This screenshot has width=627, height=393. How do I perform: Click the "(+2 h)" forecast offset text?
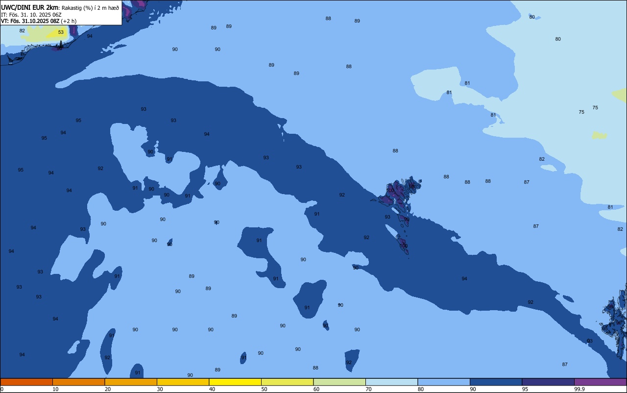click(x=70, y=21)
